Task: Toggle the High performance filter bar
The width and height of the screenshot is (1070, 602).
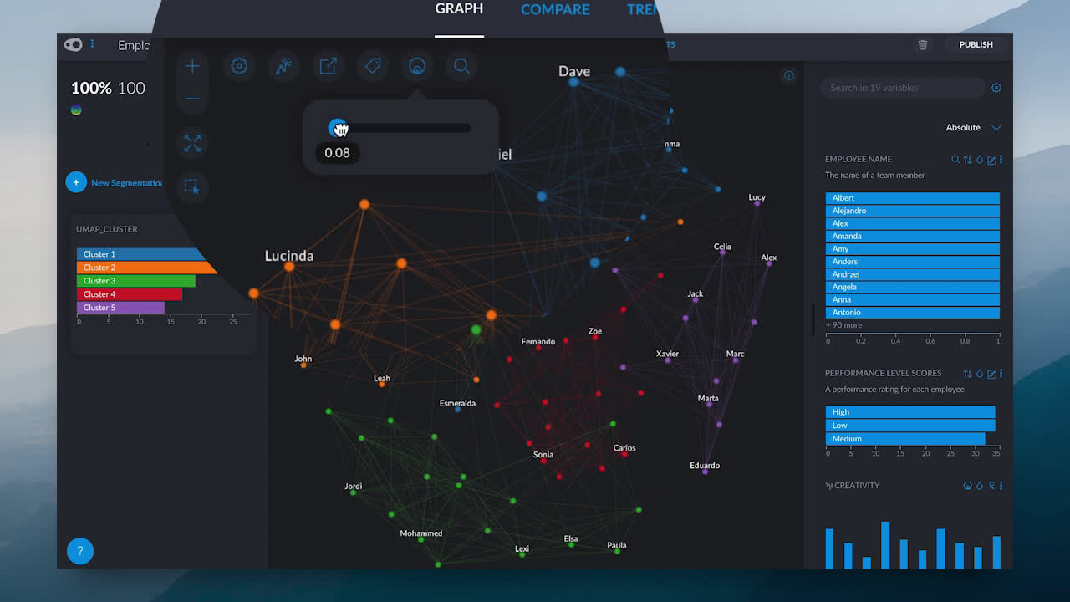Action: [x=909, y=411]
